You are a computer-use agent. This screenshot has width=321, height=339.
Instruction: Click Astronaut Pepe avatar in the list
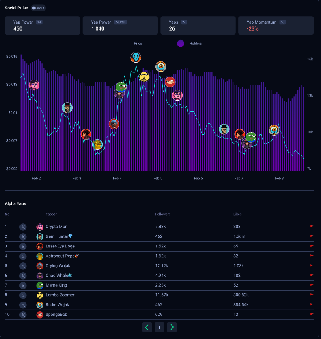tap(40, 256)
